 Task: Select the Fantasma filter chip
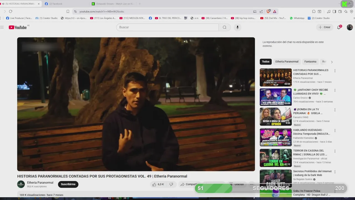coord(310,62)
